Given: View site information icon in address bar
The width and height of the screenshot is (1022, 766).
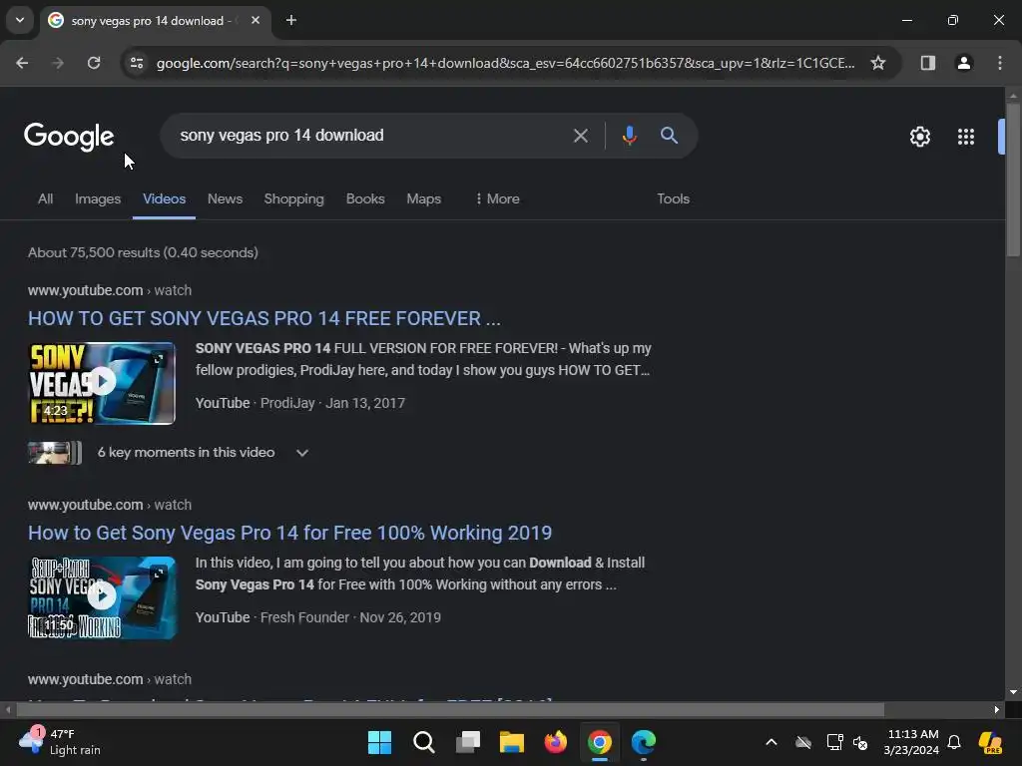Looking at the screenshot, I should click(x=137, y=63).
